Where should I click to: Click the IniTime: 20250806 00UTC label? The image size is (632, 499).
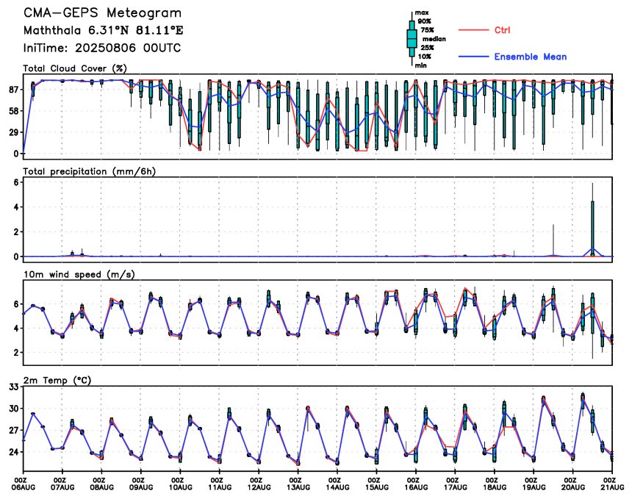point(102,48)
